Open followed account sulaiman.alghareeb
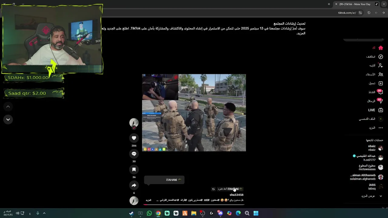 click(x=366, y=177)
